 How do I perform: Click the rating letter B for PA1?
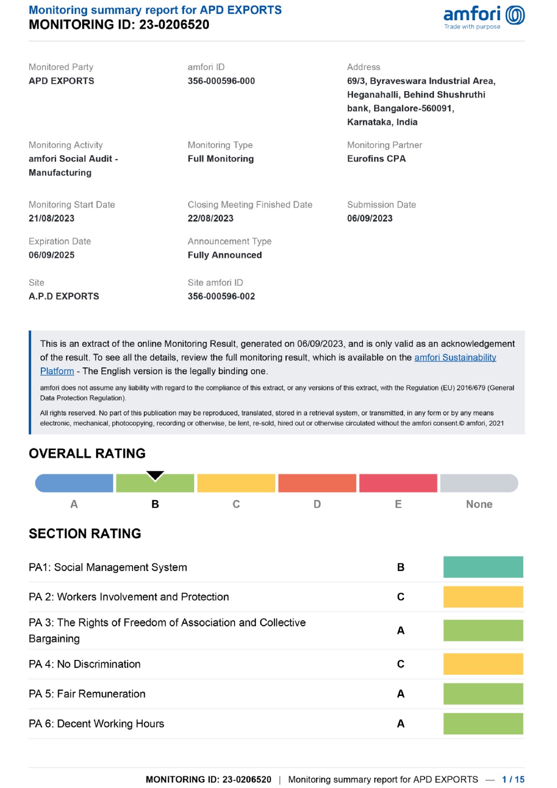[x=401, y=567]
